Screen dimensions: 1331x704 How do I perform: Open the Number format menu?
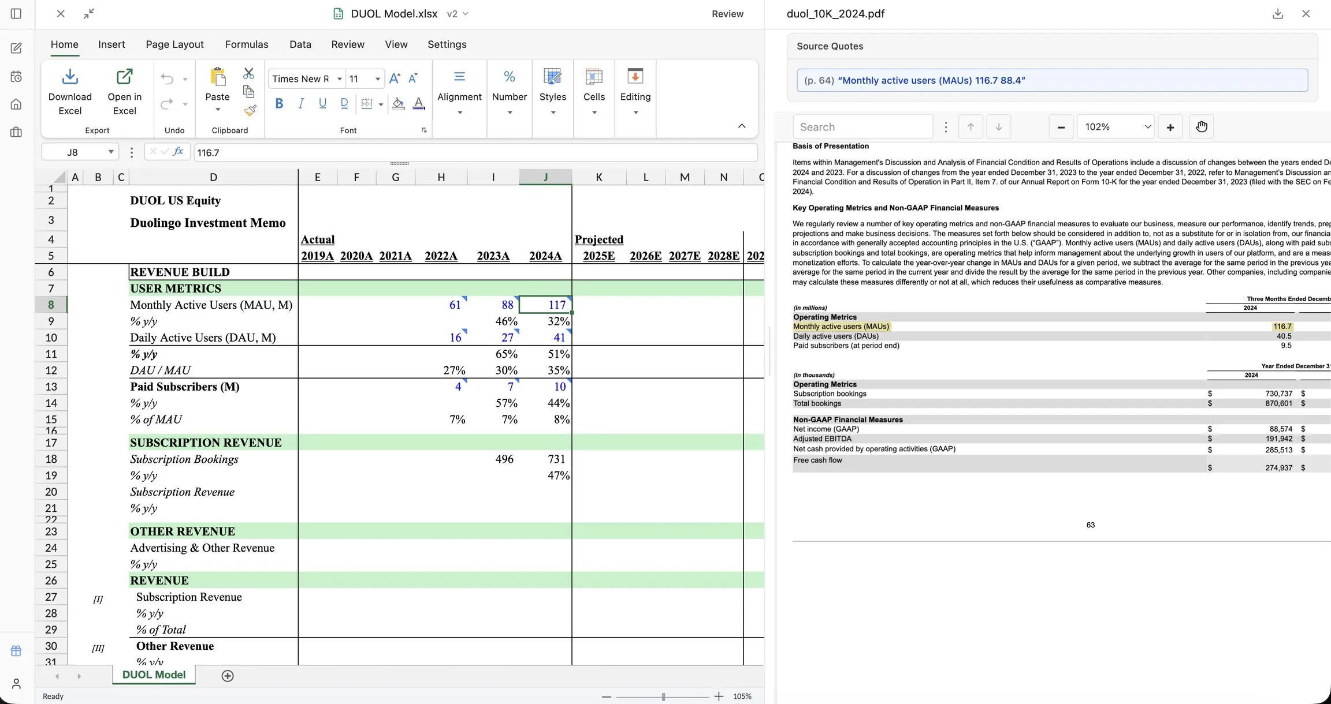coord(510,92)
